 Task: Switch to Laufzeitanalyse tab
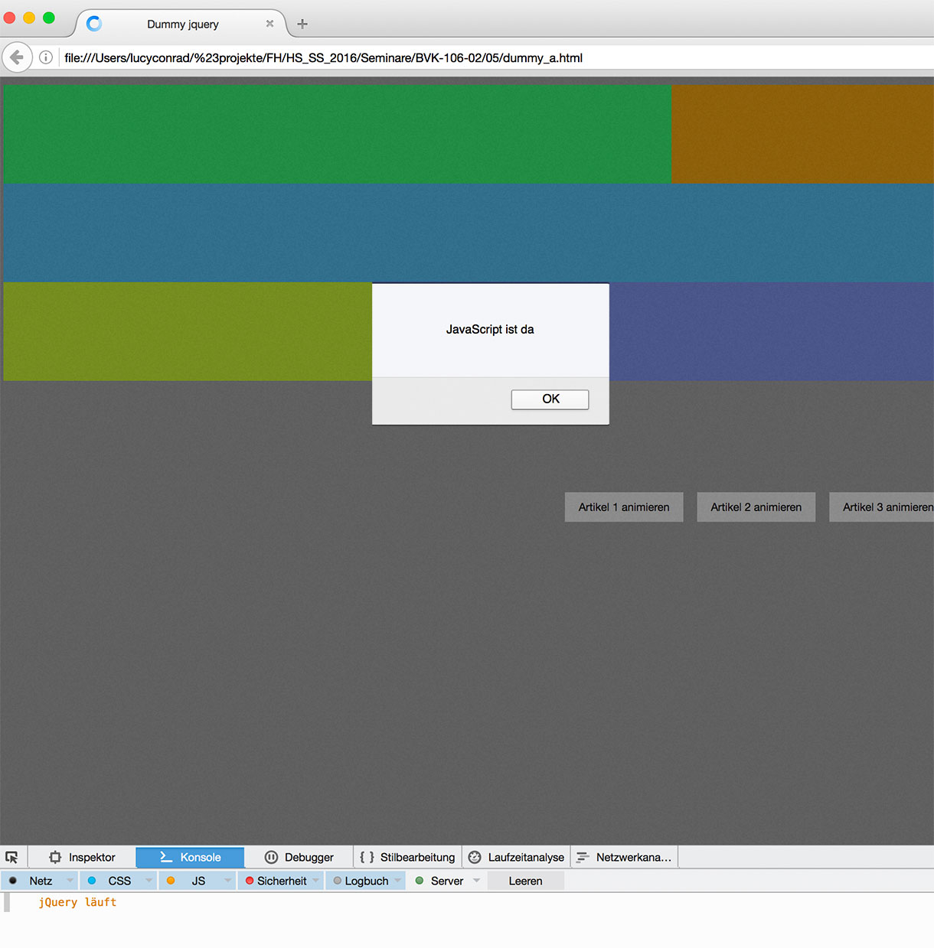pyautogui.click(x=517, y=857)
